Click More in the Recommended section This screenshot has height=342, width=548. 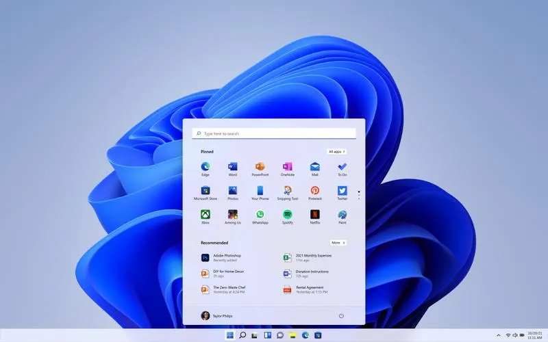tap(338, 243)
